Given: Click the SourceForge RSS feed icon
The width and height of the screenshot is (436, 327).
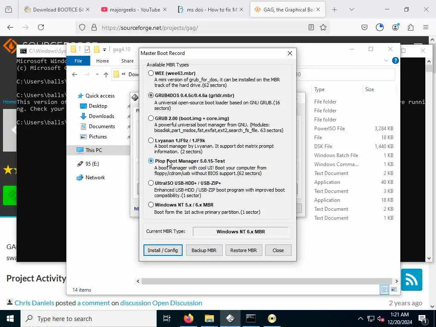Looking at the screenshot, I should [412, 280].
